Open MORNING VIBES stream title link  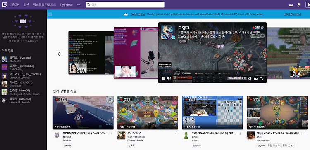[85, 133]
